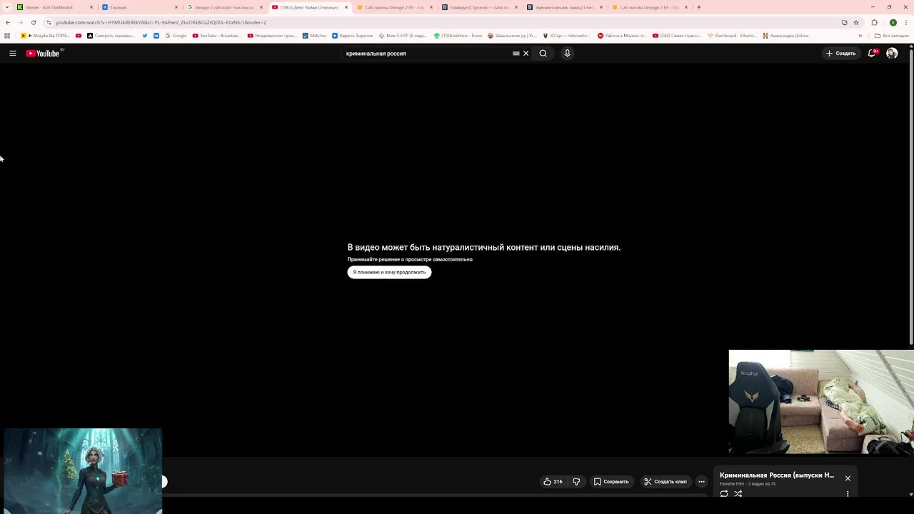This screenshot has height=514, width=914.
Task: Run the search with the magnifier button
Action: 543,54
